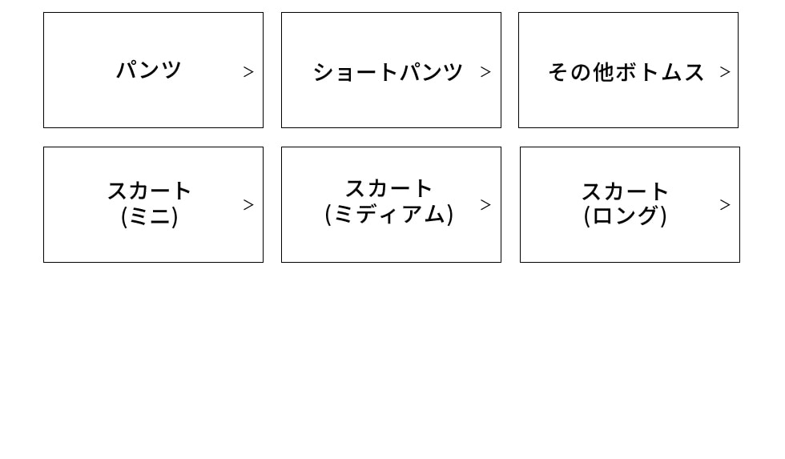The height and width of the screenshot is (459, 785).
Task: Click the ショートパンツ text label
Action: pos(388,72)
